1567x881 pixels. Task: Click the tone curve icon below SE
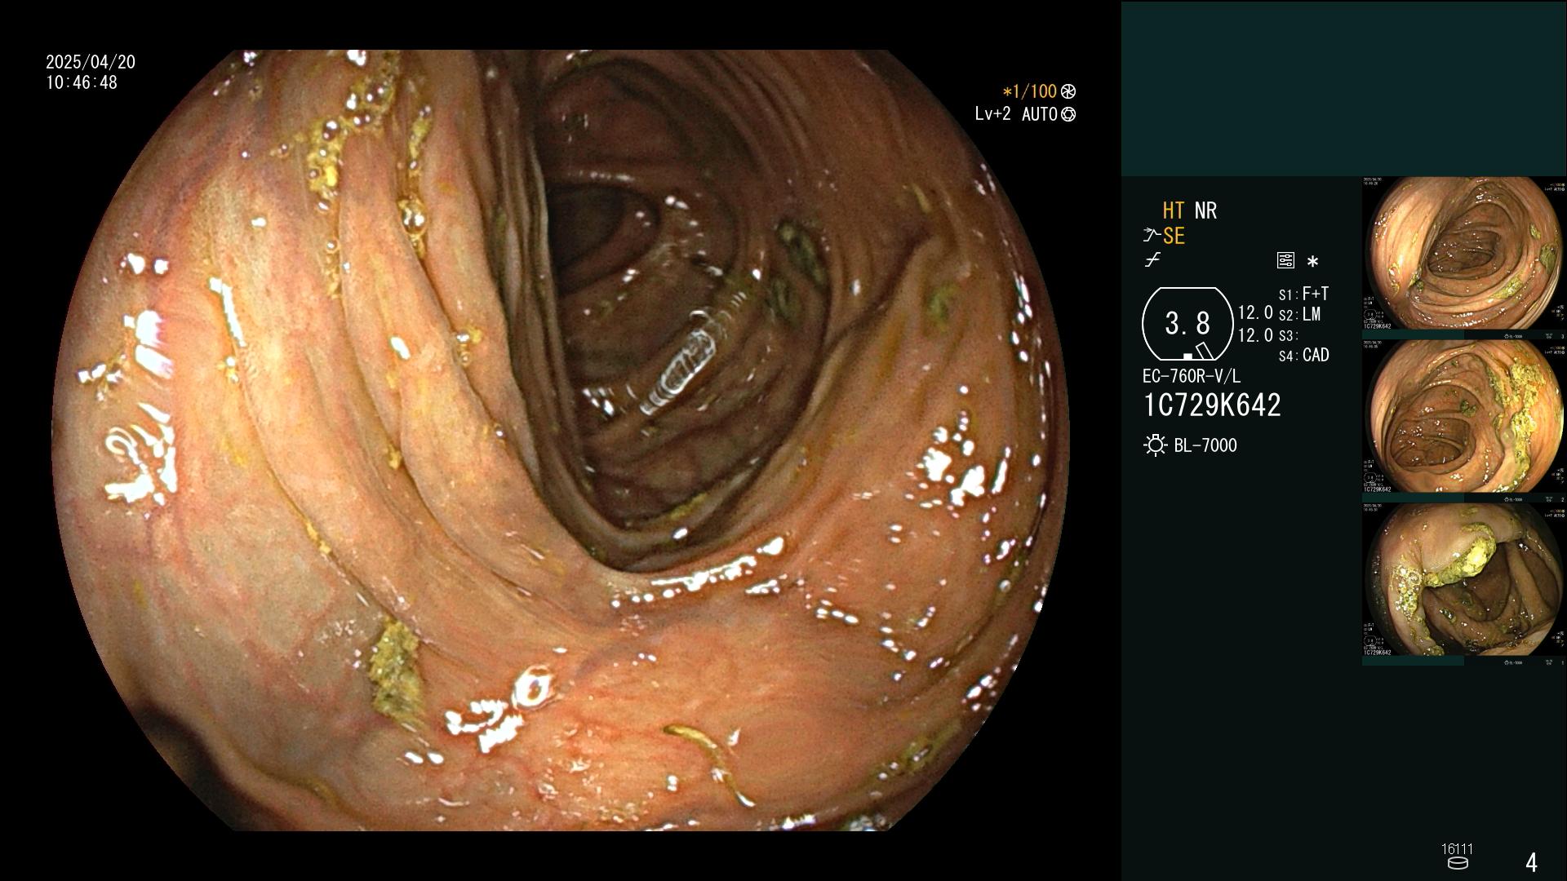click(x=1152, y=260)
